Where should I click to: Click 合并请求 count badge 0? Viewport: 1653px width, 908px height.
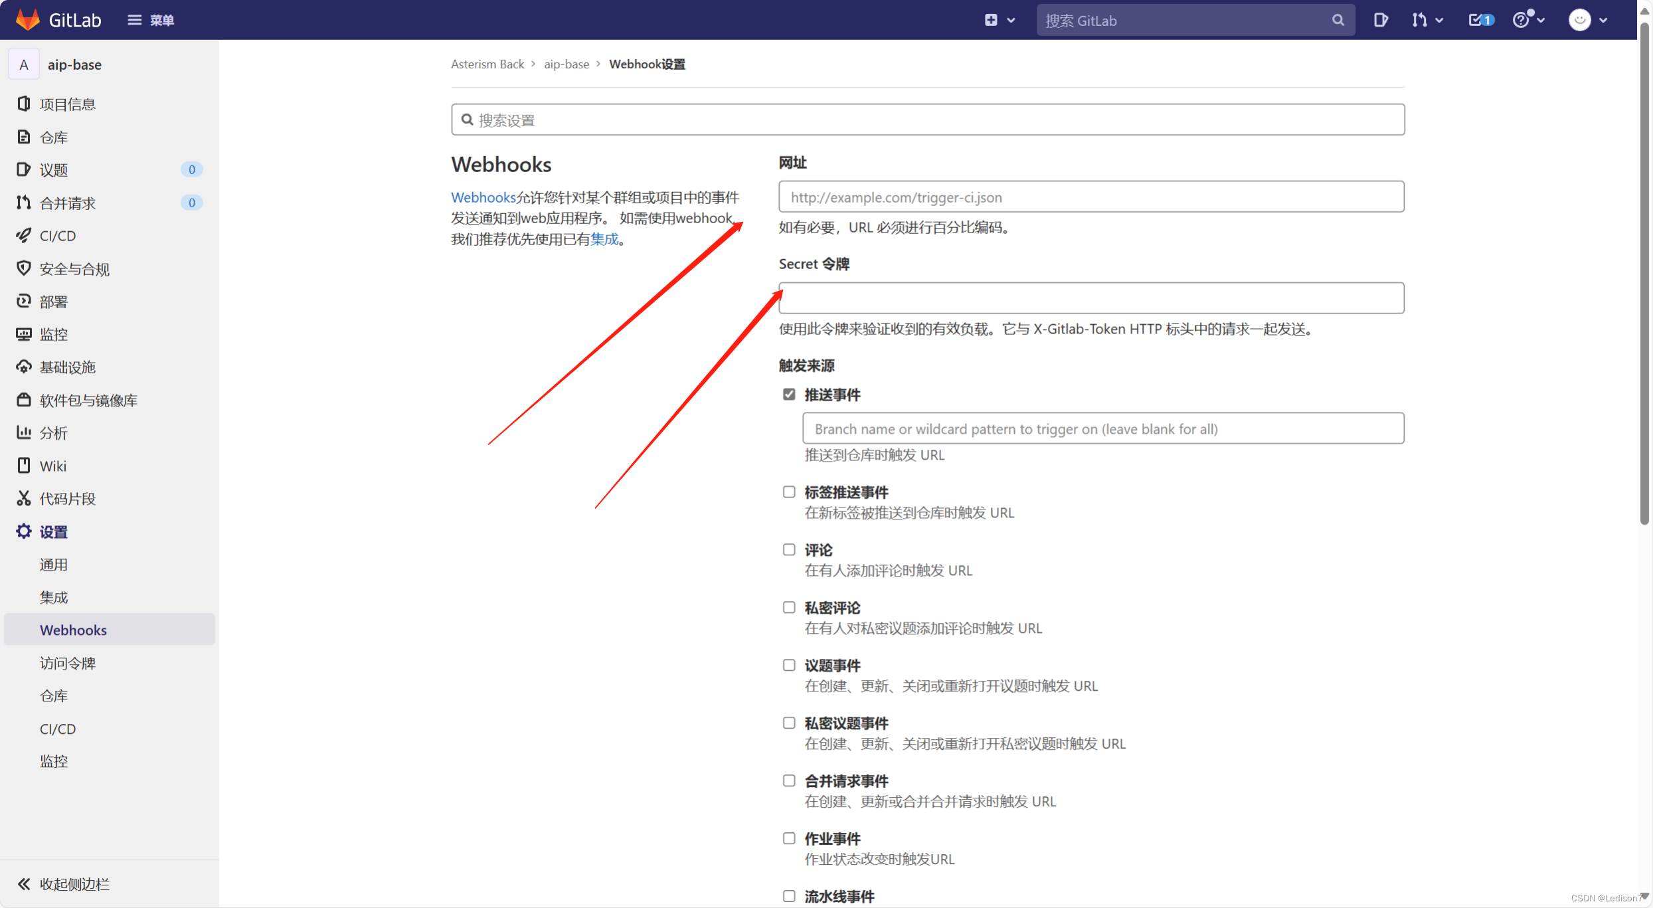tap(191, 203)
